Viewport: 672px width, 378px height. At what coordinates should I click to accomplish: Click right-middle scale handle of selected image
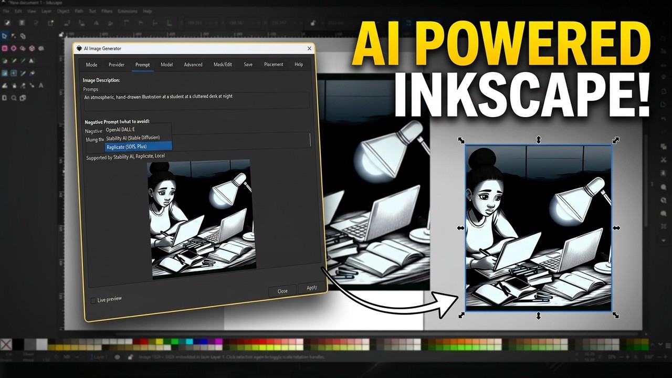point(616,229)
